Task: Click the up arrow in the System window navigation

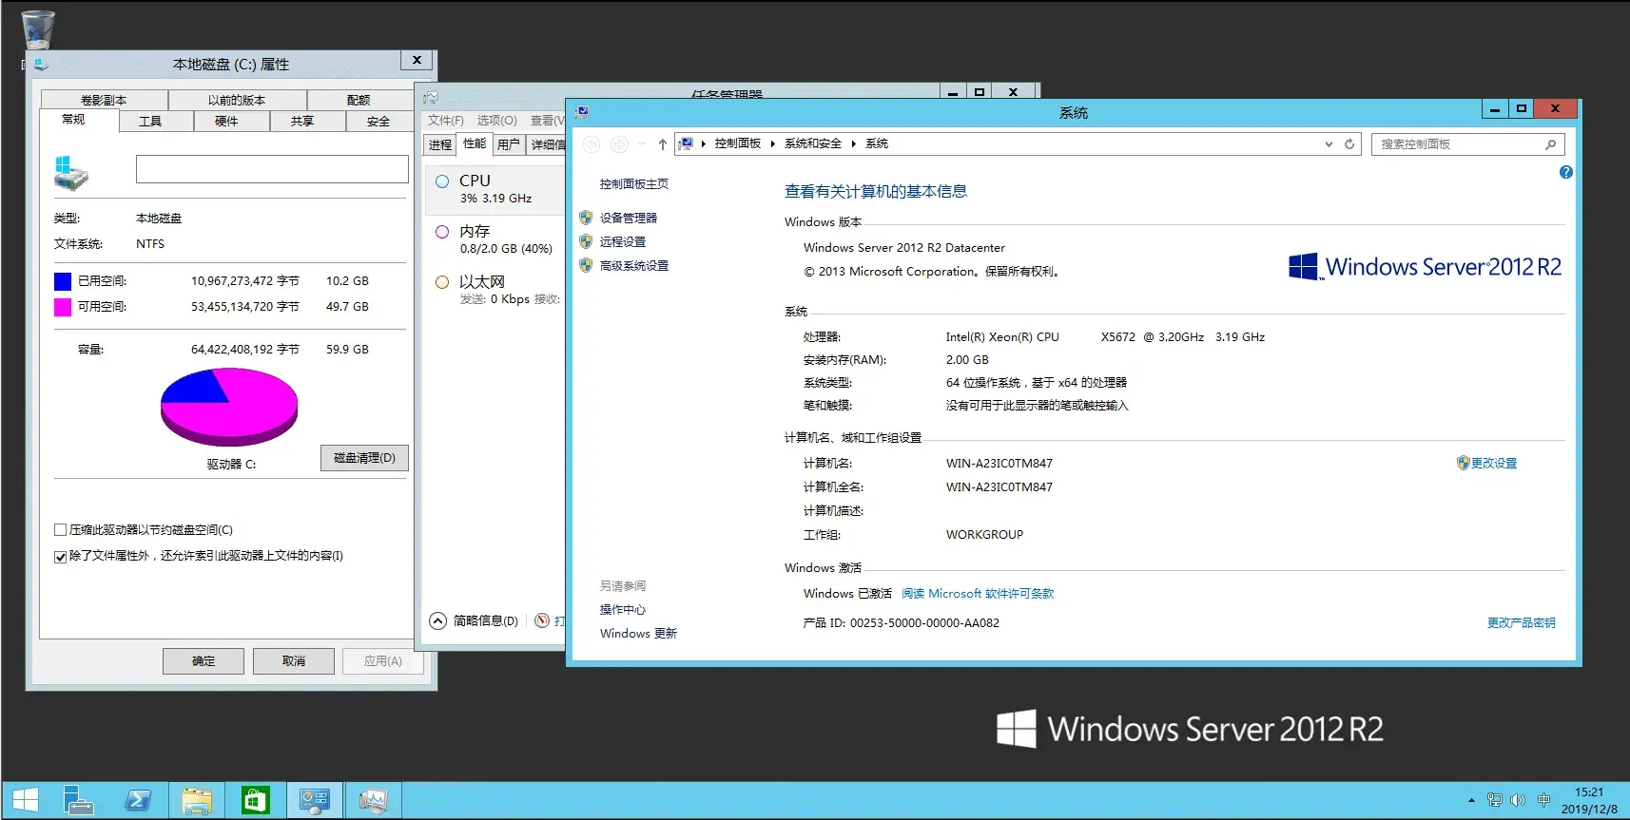Action: (x=663, y=144)
